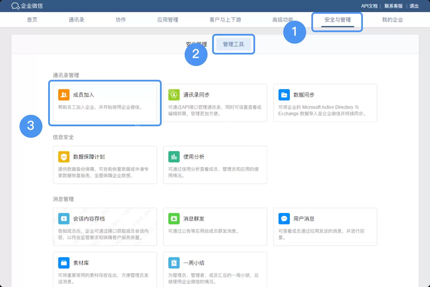Click the 企业微信 logo in the header
The width and height of the screenshot is (430, 287).
click(x=28, y=6)
